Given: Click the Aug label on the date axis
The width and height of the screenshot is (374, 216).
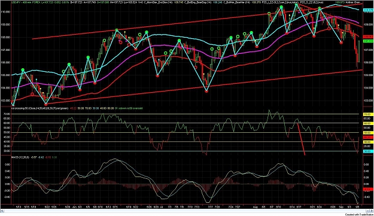Looking at the screenshot, I should [256, 207].
